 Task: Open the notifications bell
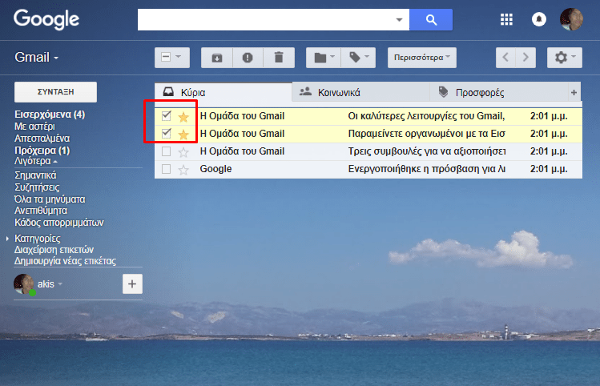point(539,19)
